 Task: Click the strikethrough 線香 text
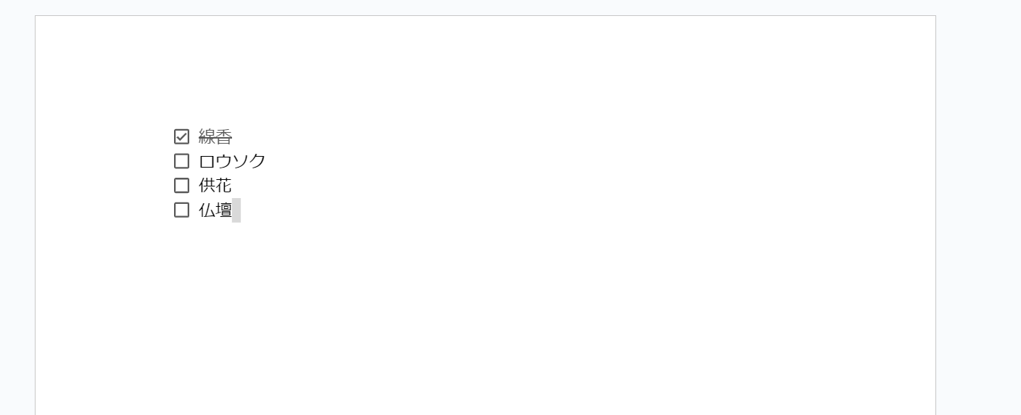coord(215,136)
